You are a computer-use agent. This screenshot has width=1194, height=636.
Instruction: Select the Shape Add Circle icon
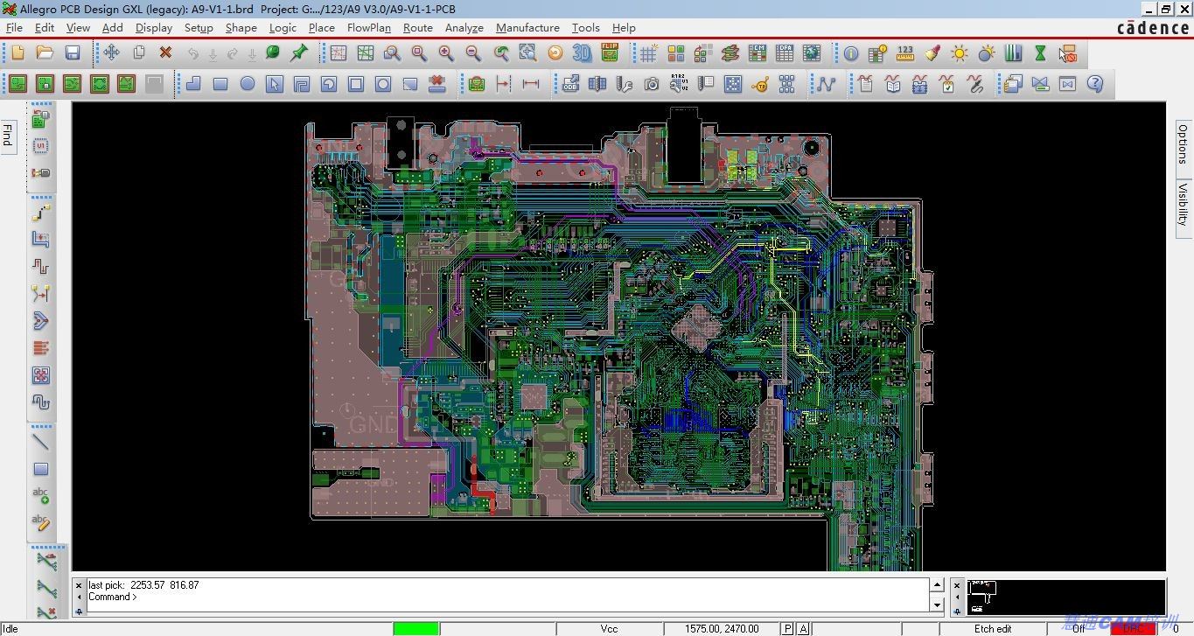[x=248, y=84]
